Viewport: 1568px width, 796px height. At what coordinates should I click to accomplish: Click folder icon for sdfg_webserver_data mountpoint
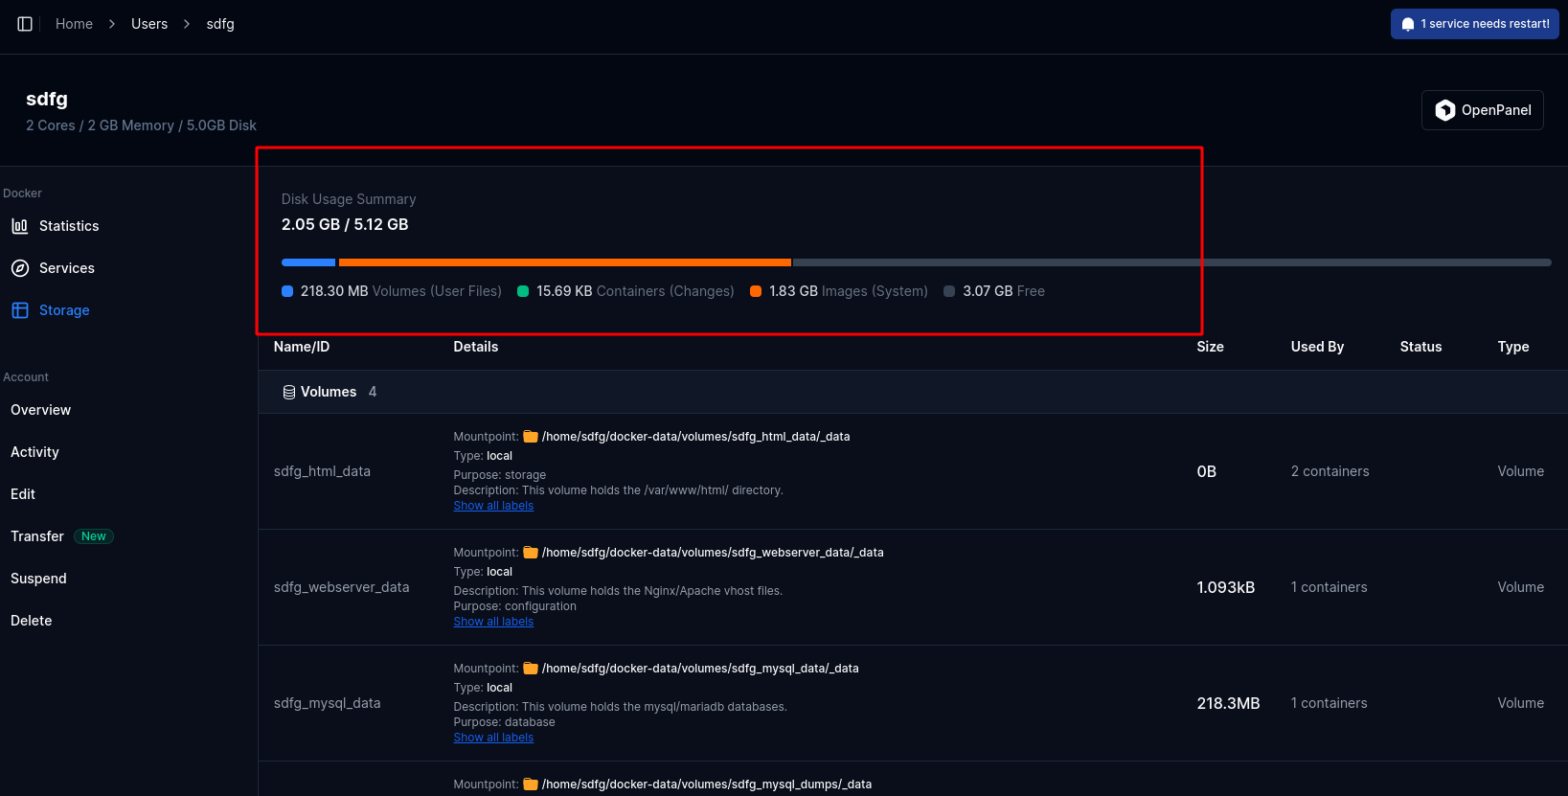(x=530, y=553)
